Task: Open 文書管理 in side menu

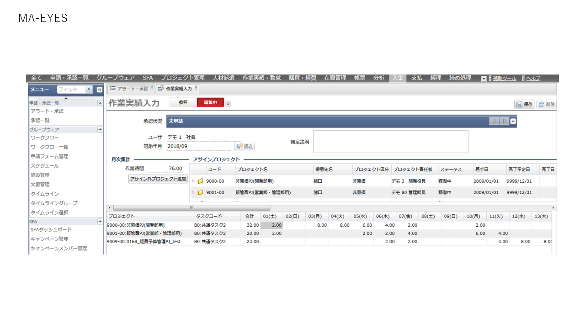Action: point(40,185)
